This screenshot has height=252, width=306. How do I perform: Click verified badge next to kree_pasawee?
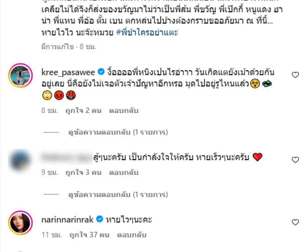(101, 72)
